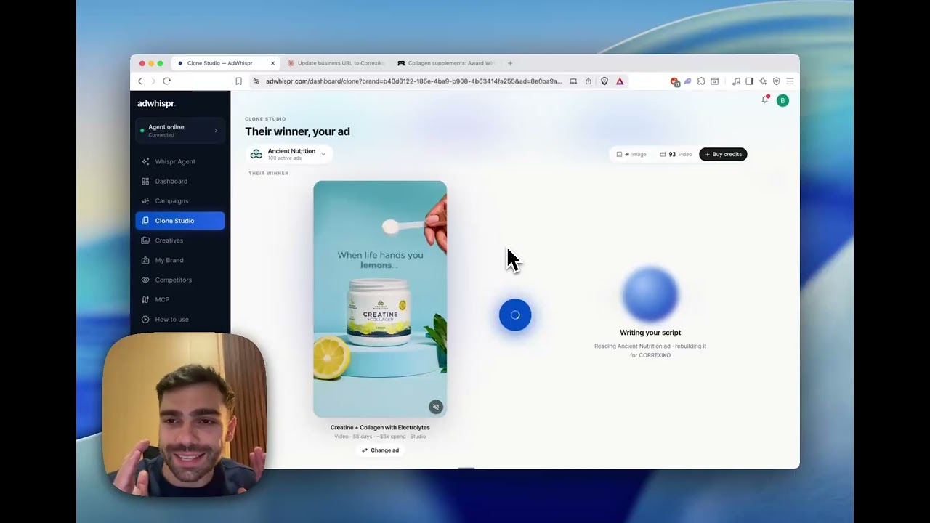This screenshot has height=523, width=930.
Task: Switch to the Collagen supplements tab
Action: tap(445, 63)
